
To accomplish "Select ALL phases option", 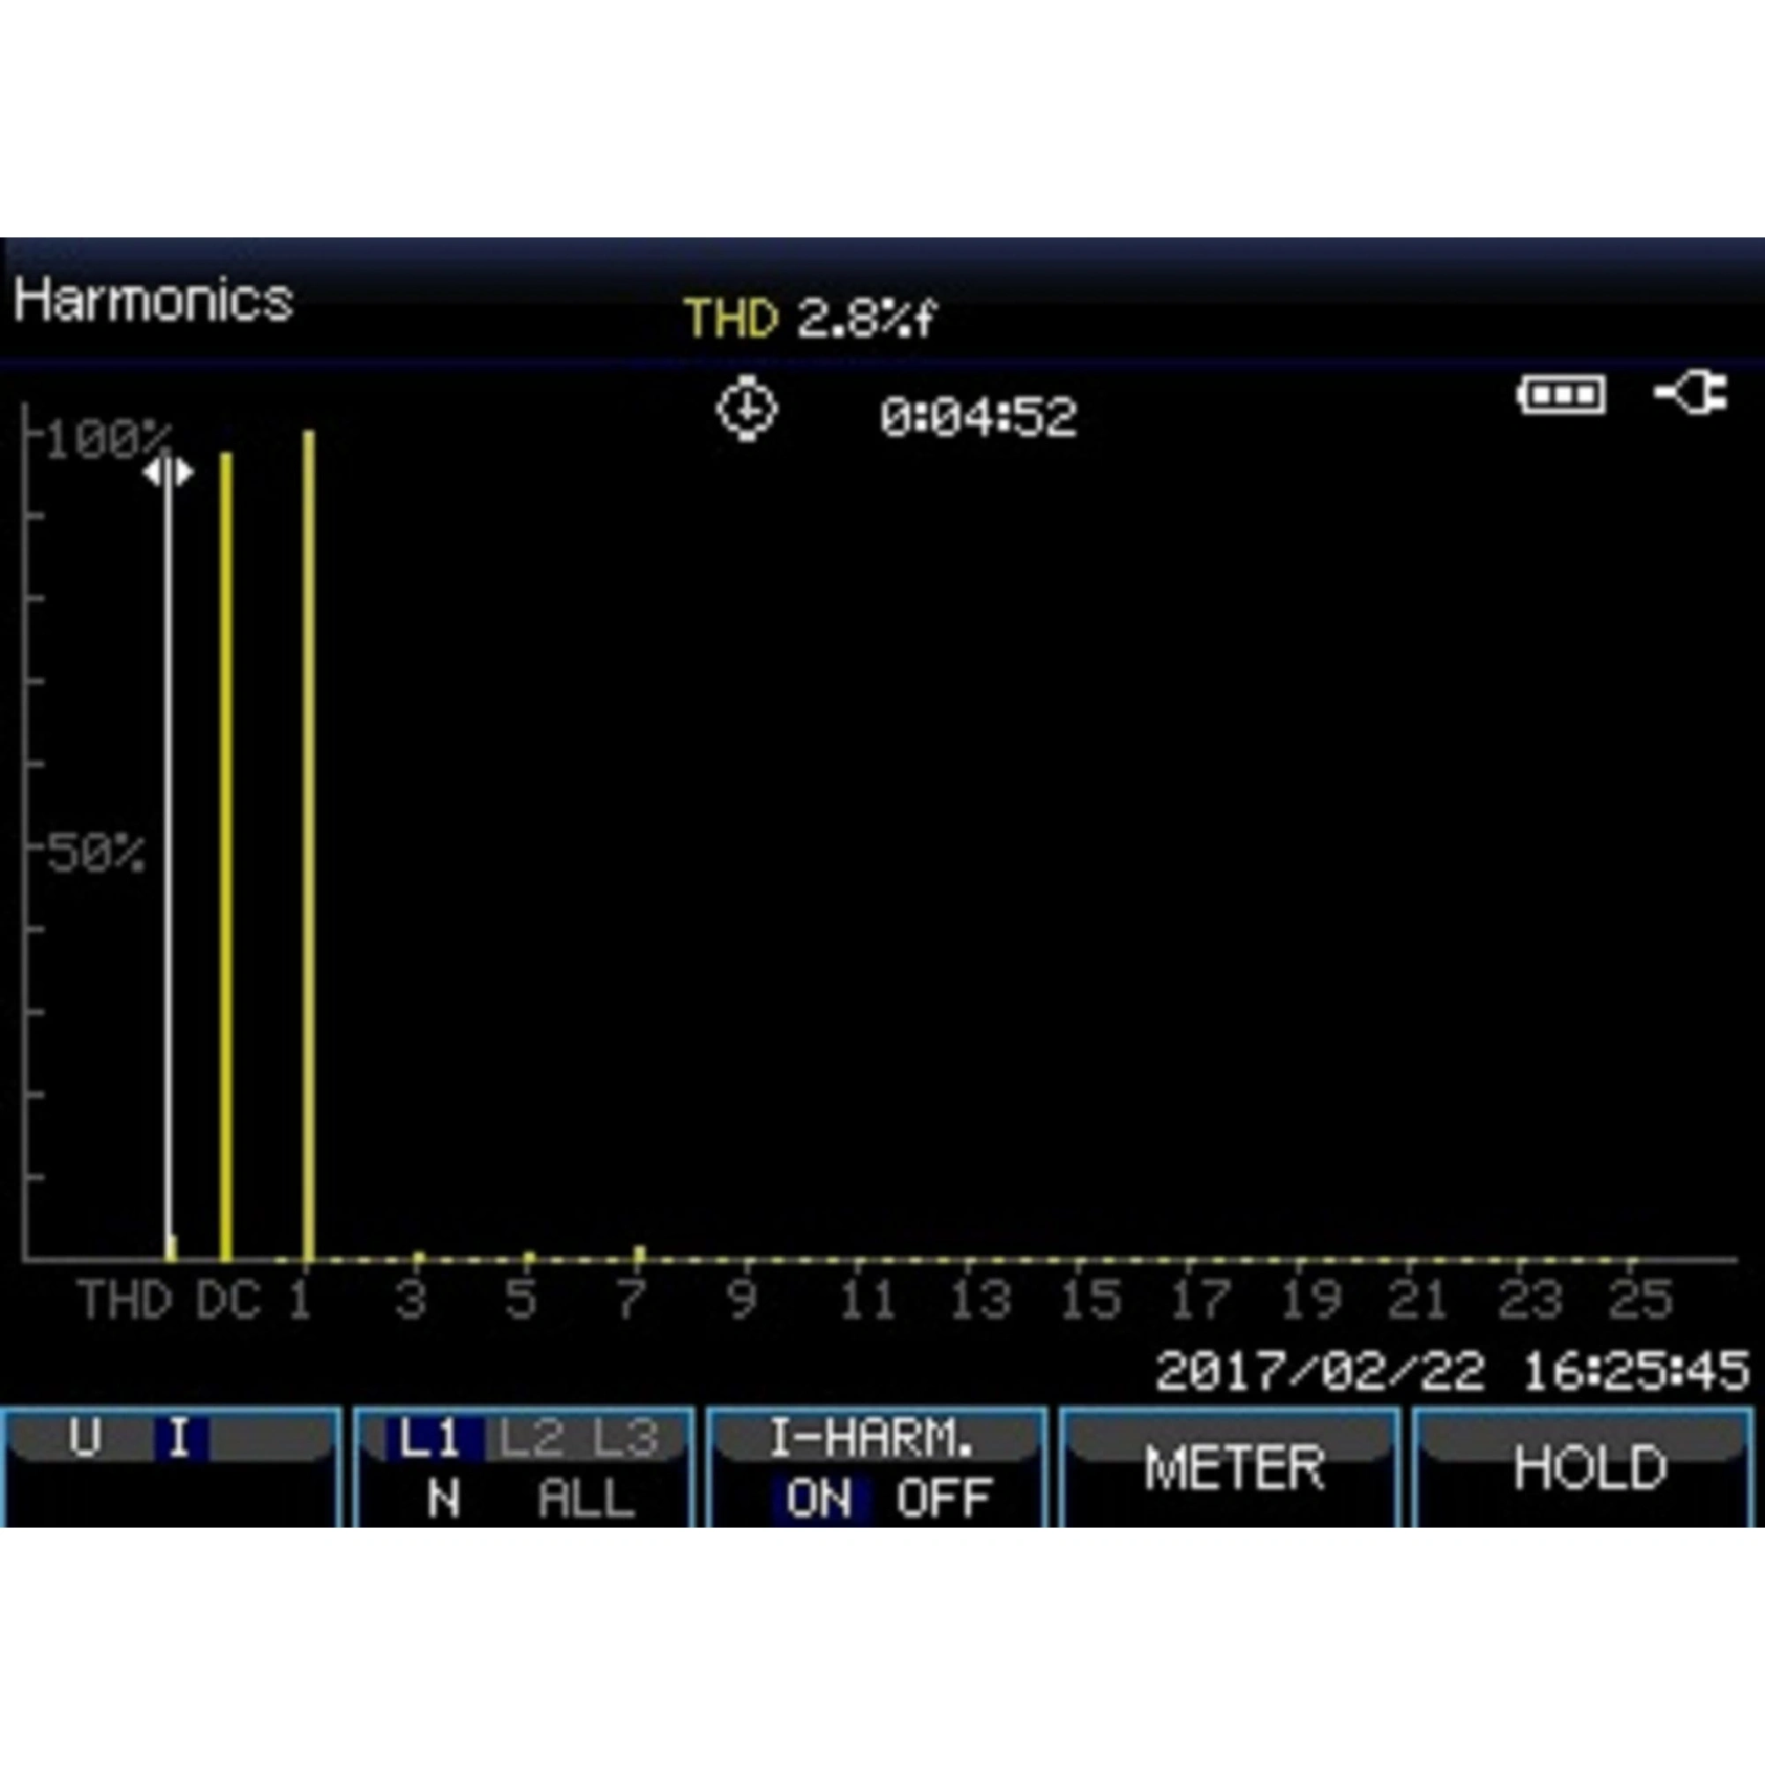I will click(586, 1499).
